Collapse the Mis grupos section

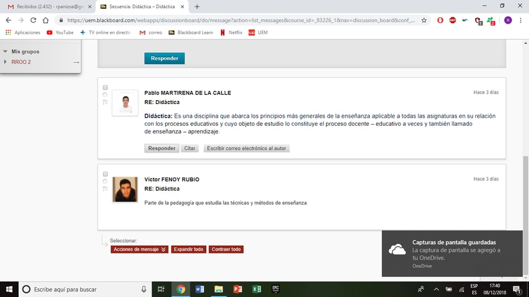pos(6,52)
